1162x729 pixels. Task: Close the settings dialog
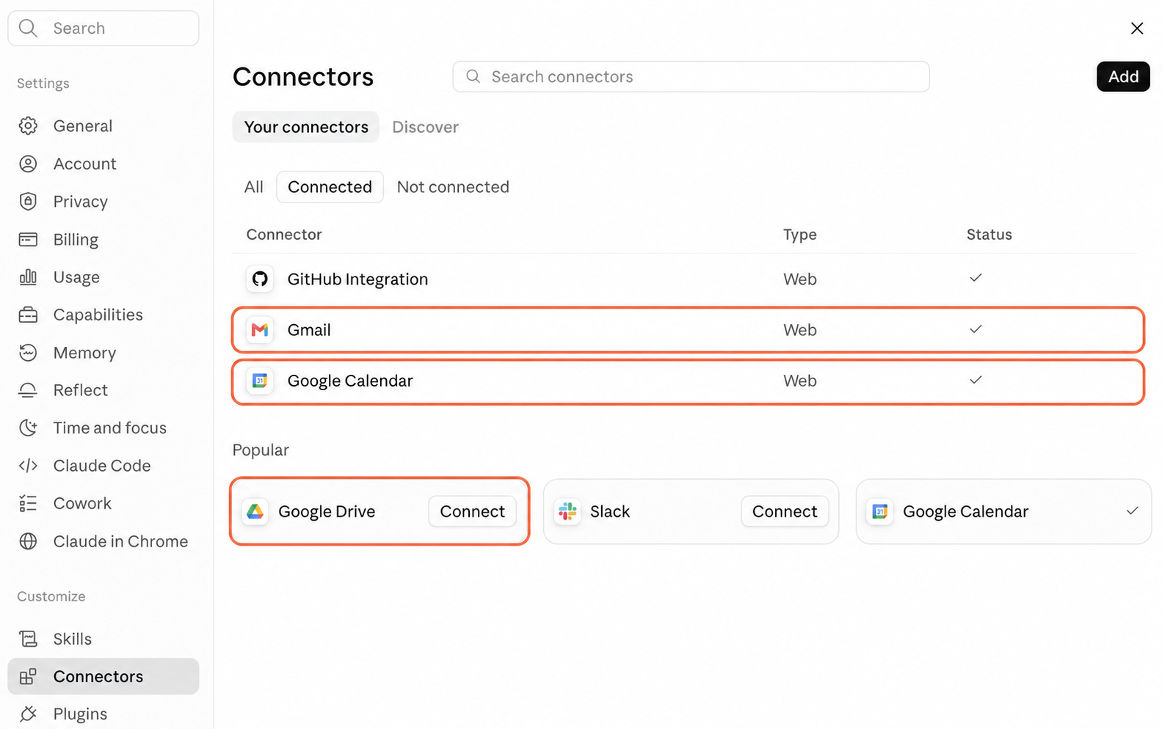click(1137, 28)
